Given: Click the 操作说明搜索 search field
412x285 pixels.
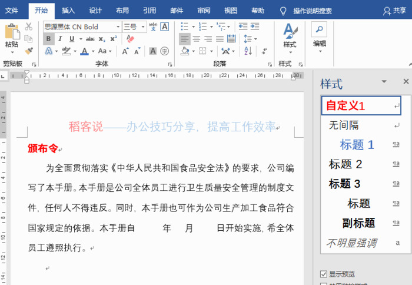Looking at the screenshot, I should pyautogui.click(x=313, y=11).
